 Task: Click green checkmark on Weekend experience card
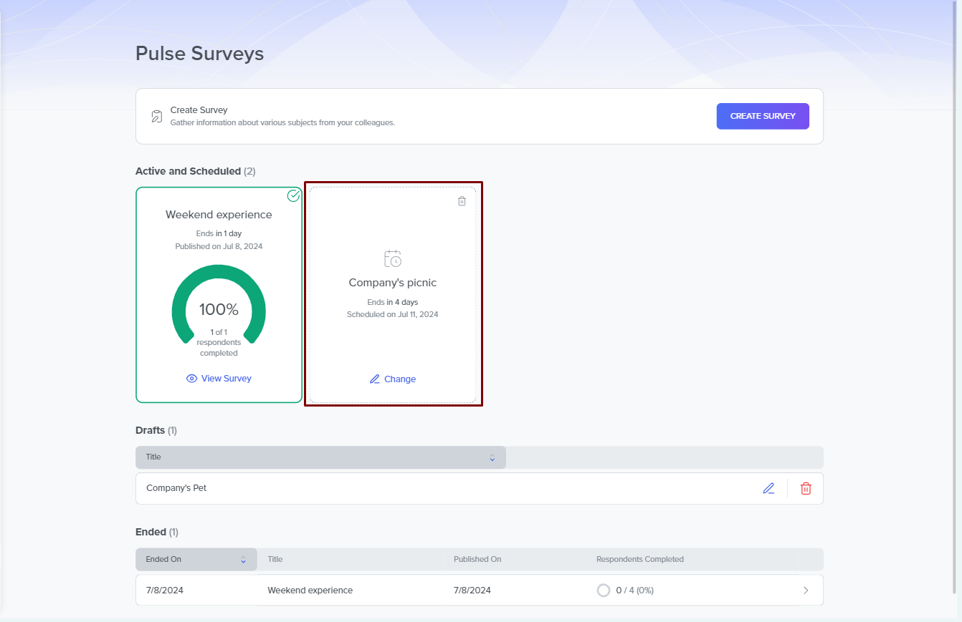[293, 195]
